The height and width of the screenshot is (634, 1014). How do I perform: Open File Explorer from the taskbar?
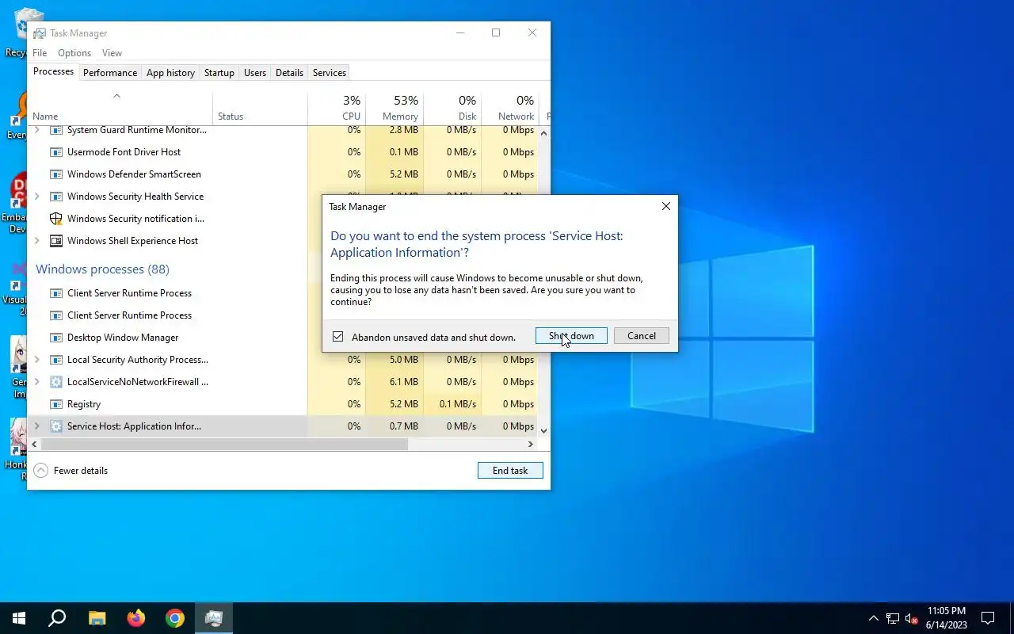click(x=97, y=618)
